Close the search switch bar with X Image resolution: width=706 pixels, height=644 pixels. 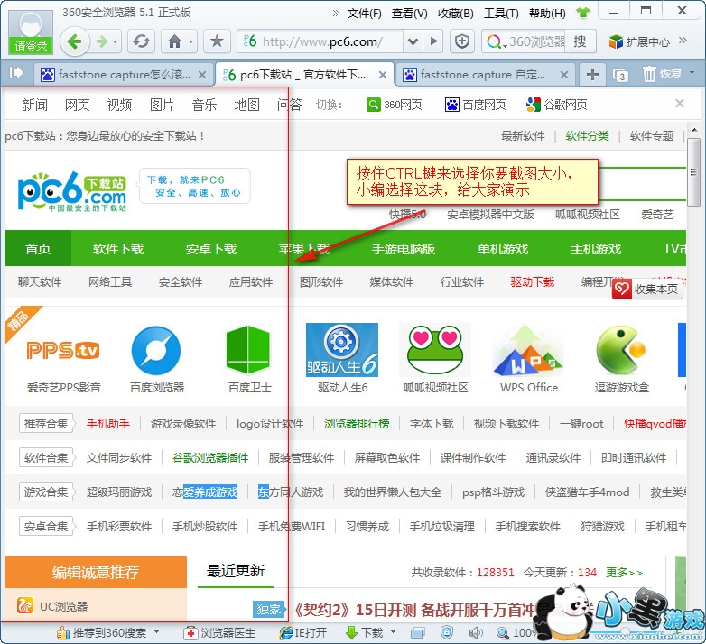coord(680,104)
